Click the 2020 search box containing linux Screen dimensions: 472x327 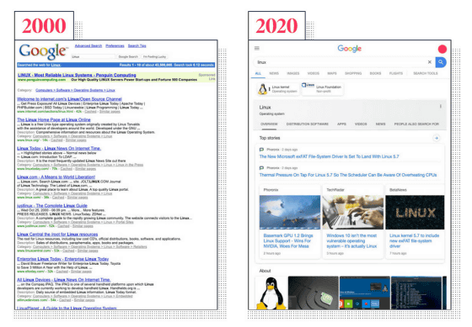pos(341,62)
